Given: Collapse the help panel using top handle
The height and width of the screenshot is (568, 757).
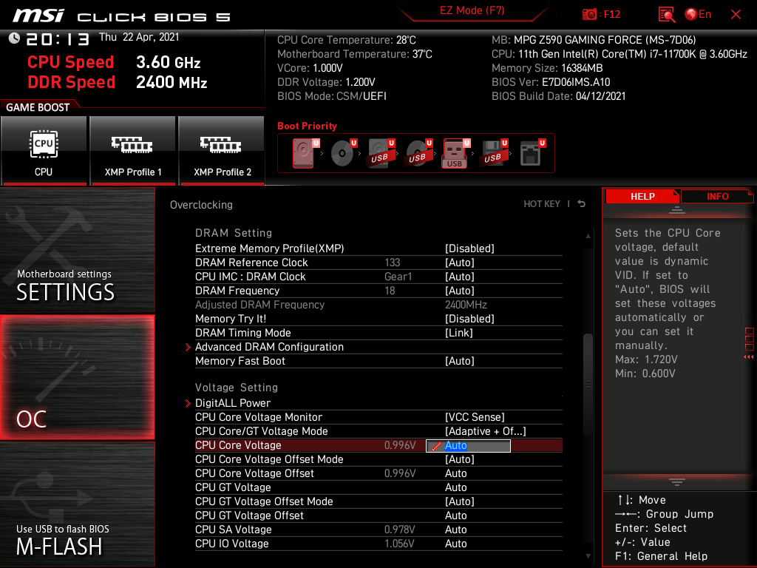Looking at the screenshot, I should pyautogui.click(x=677, y=209).
